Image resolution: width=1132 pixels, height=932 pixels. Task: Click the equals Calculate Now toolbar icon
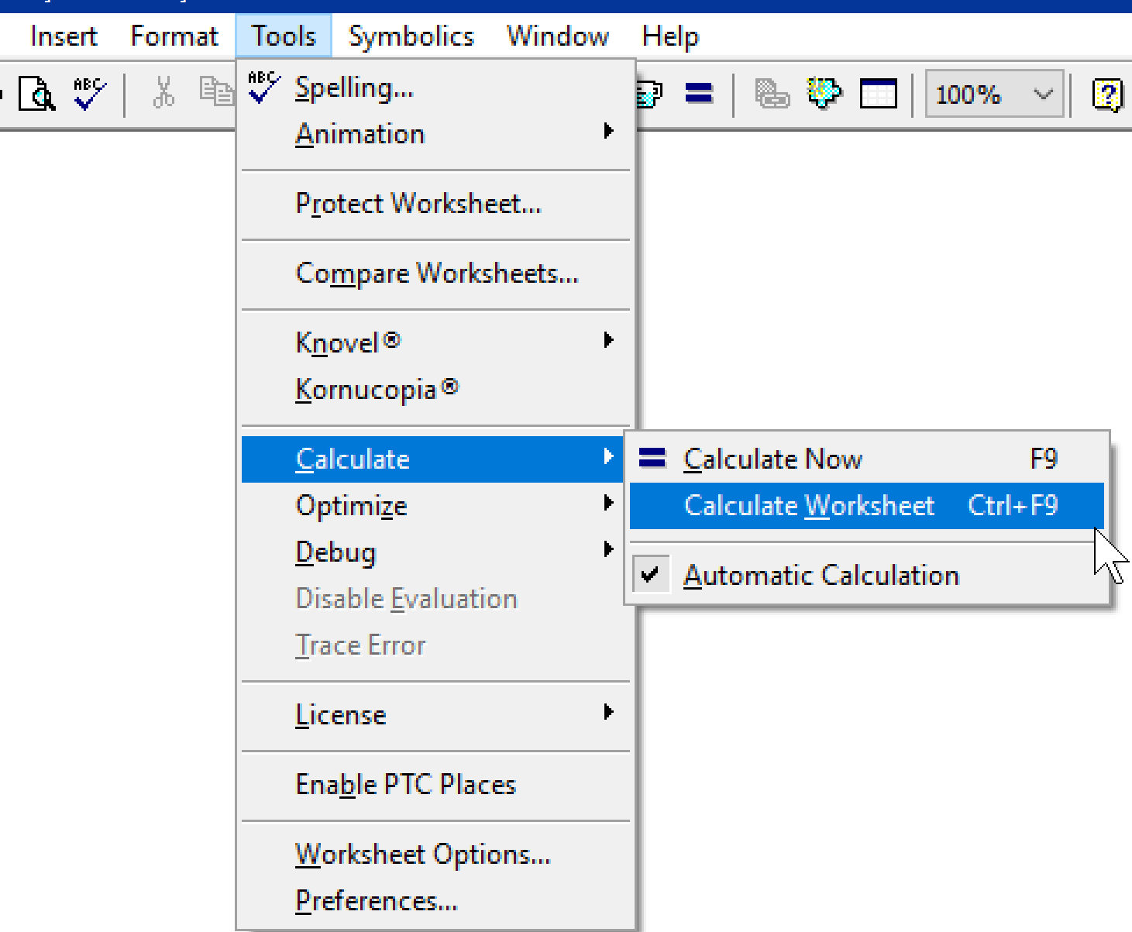[698, 94]
